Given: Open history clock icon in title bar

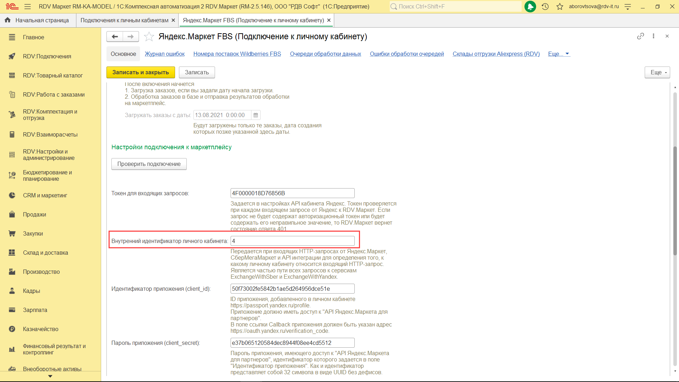Looking at the screenshot, I should 545,6.
